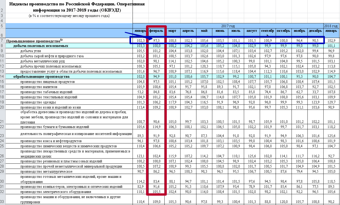This screenshot has height=205, width=340.
Task: Click Промышленное производство March value 100,8
Action: pos(172,41)
